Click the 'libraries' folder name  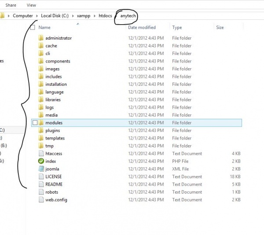(53, 99)
